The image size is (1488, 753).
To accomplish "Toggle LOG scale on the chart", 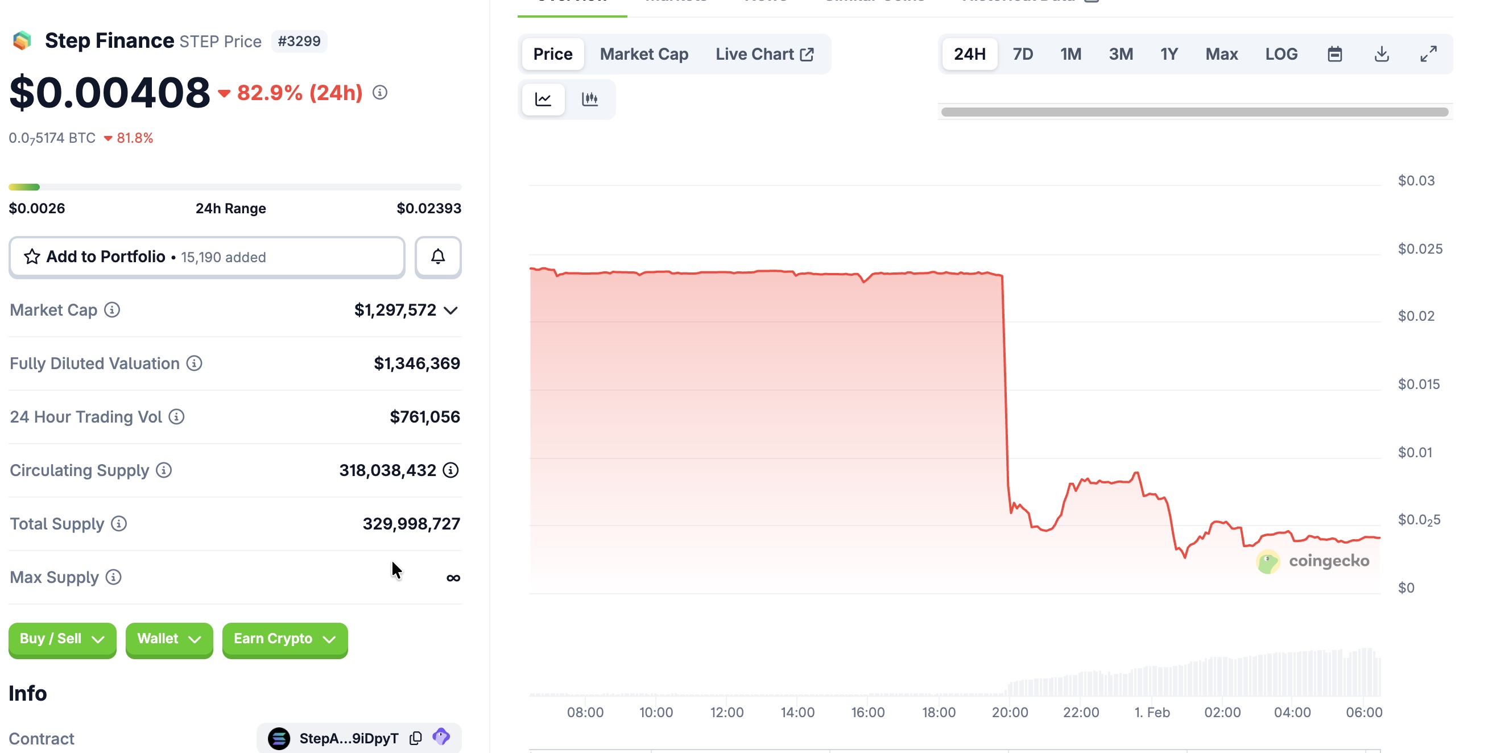I will coord(1280,54).
